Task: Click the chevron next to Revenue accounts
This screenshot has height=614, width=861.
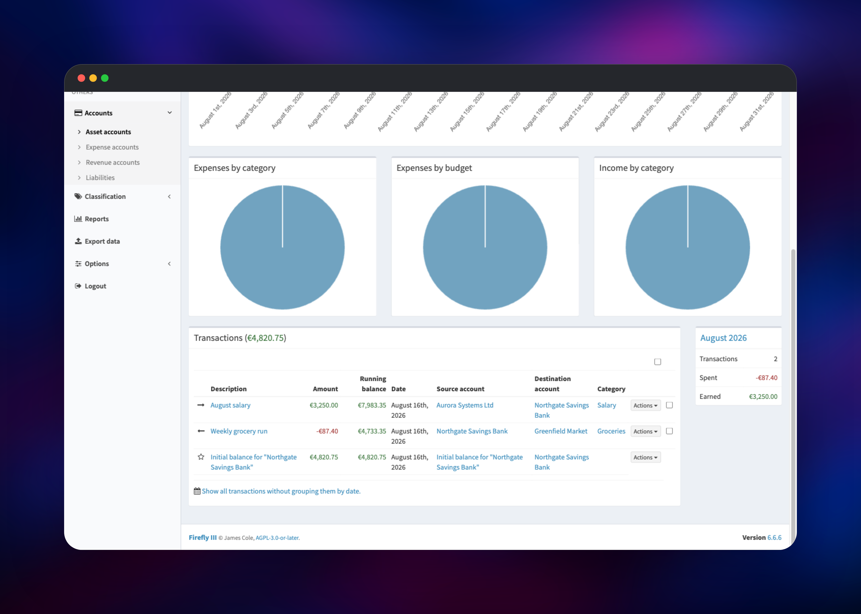Action: pos(79,163)
